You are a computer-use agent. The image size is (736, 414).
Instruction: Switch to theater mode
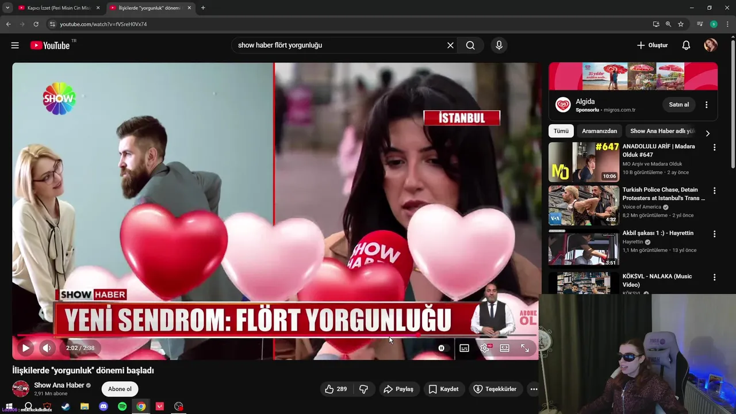pyautogui.click(x=505, y=348)
